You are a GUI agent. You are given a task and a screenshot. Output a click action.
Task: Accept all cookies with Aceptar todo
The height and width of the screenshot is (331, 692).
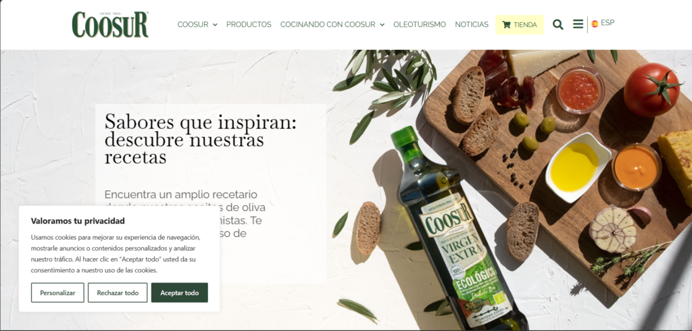180,292
